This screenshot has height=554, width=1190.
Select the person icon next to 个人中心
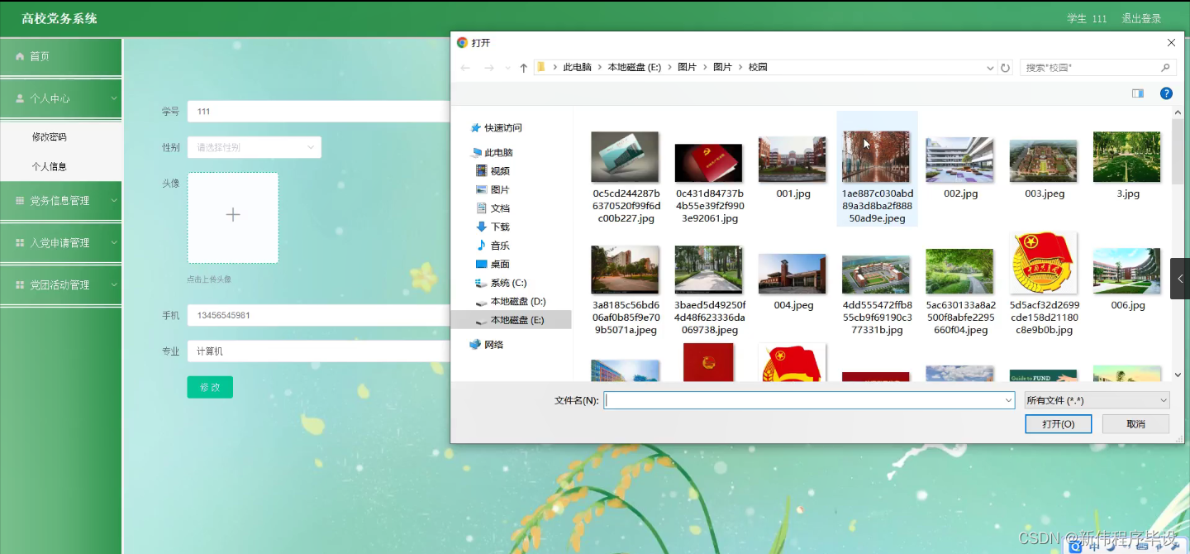20,98
